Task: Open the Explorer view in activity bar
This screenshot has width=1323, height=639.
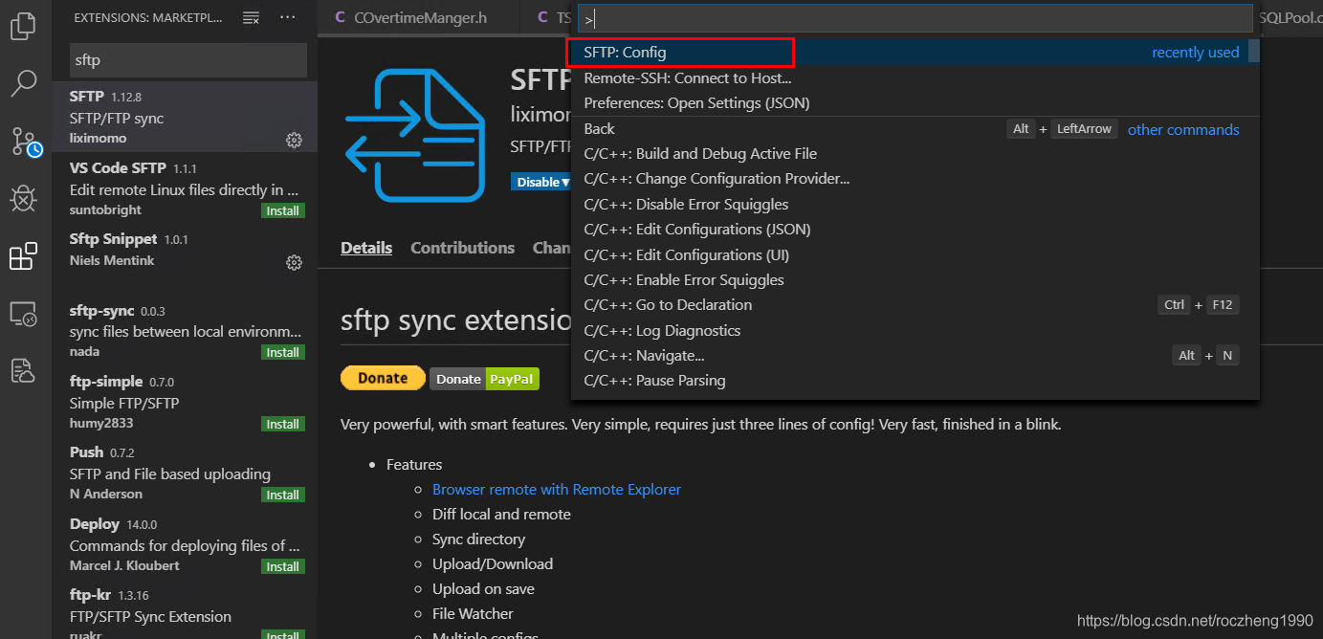Action: [x=23, y=26]
